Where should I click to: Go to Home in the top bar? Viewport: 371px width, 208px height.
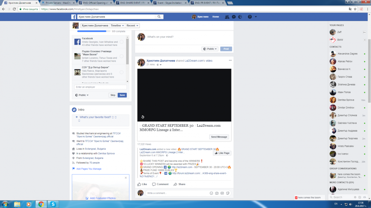pos(216,17)
